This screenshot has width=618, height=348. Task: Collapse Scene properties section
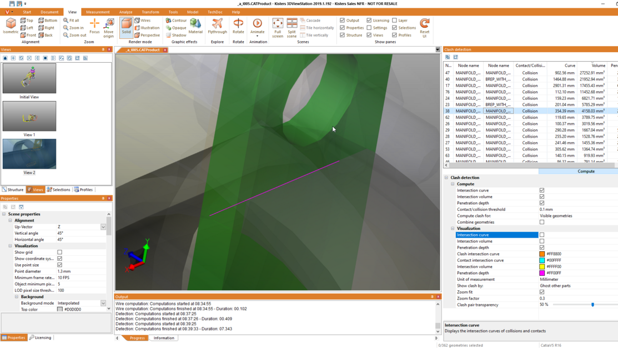[4, 214]
